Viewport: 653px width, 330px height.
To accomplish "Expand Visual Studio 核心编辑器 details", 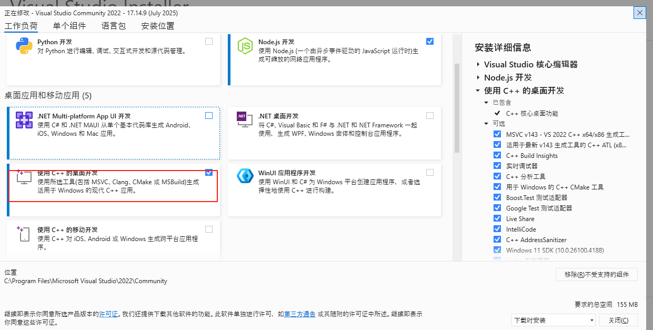I will (478, 64).
